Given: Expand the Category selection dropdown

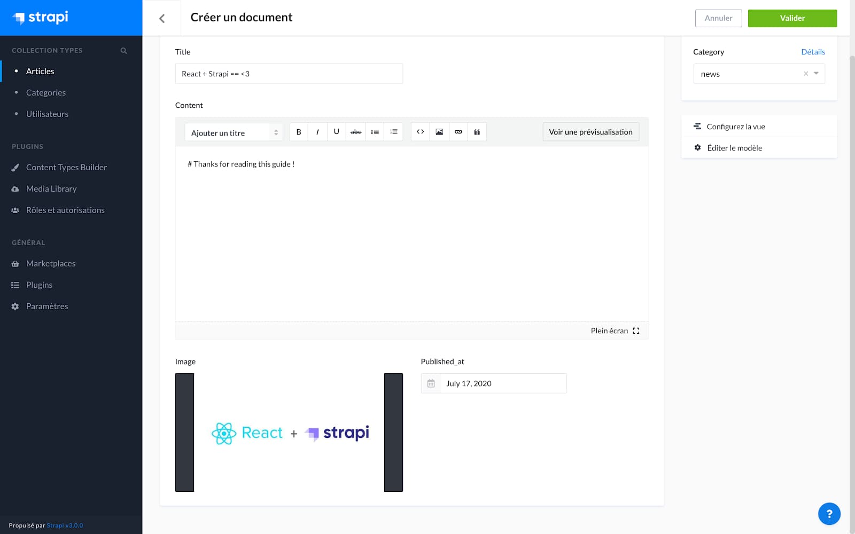Looking at the screenshot, I should tap(815, 74).
